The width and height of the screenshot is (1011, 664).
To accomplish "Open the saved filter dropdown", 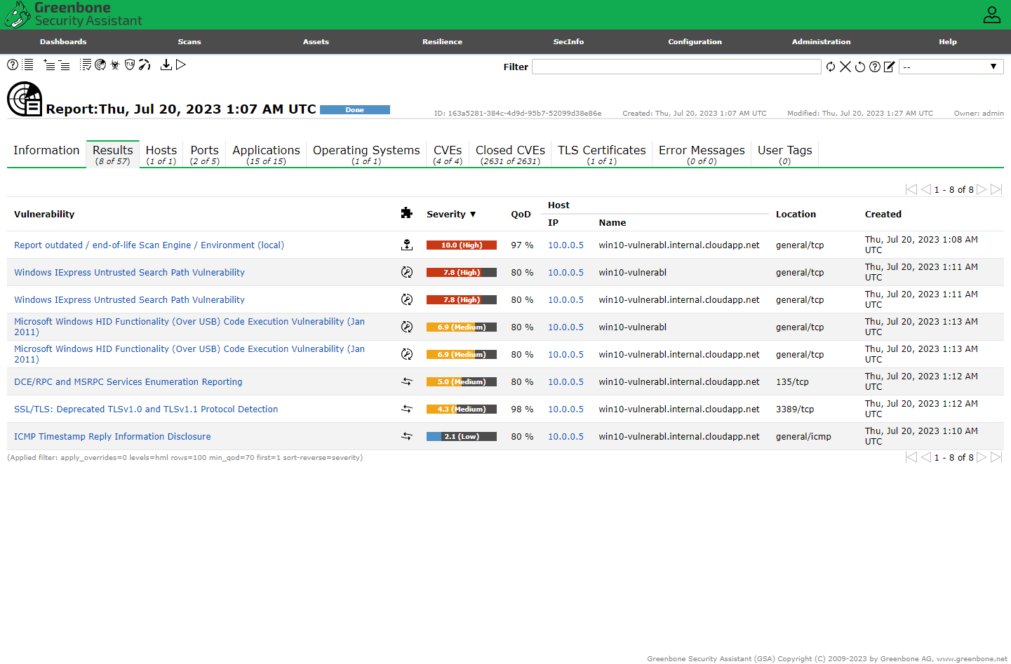I will point(951,67).
